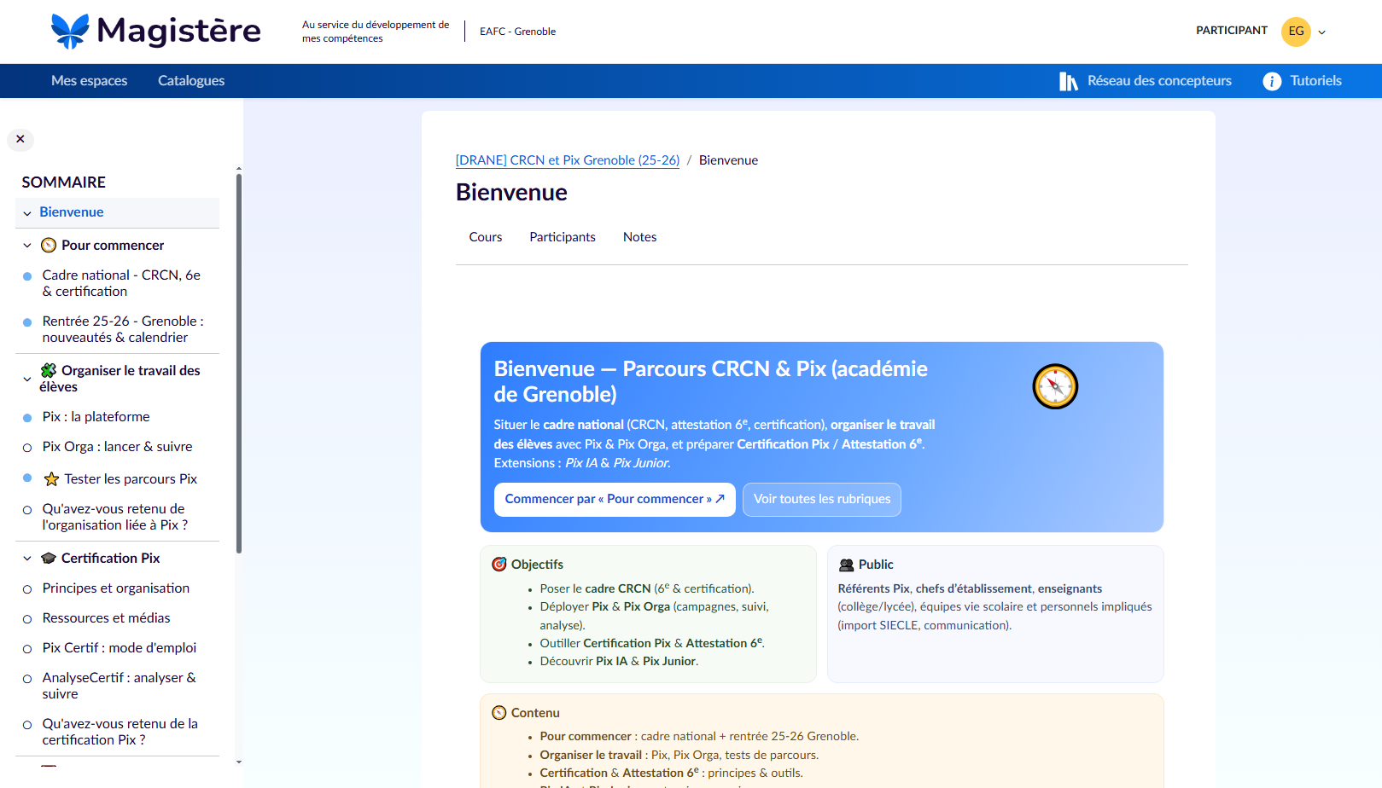Click the target icon next to Objectifs
Image resolution: width=1382 pixels, height=788 pixels.
[x=499, y=565]
